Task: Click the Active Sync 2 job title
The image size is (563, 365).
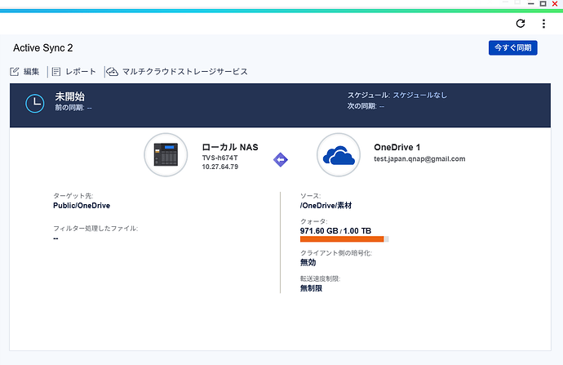Action: [43, 48]
